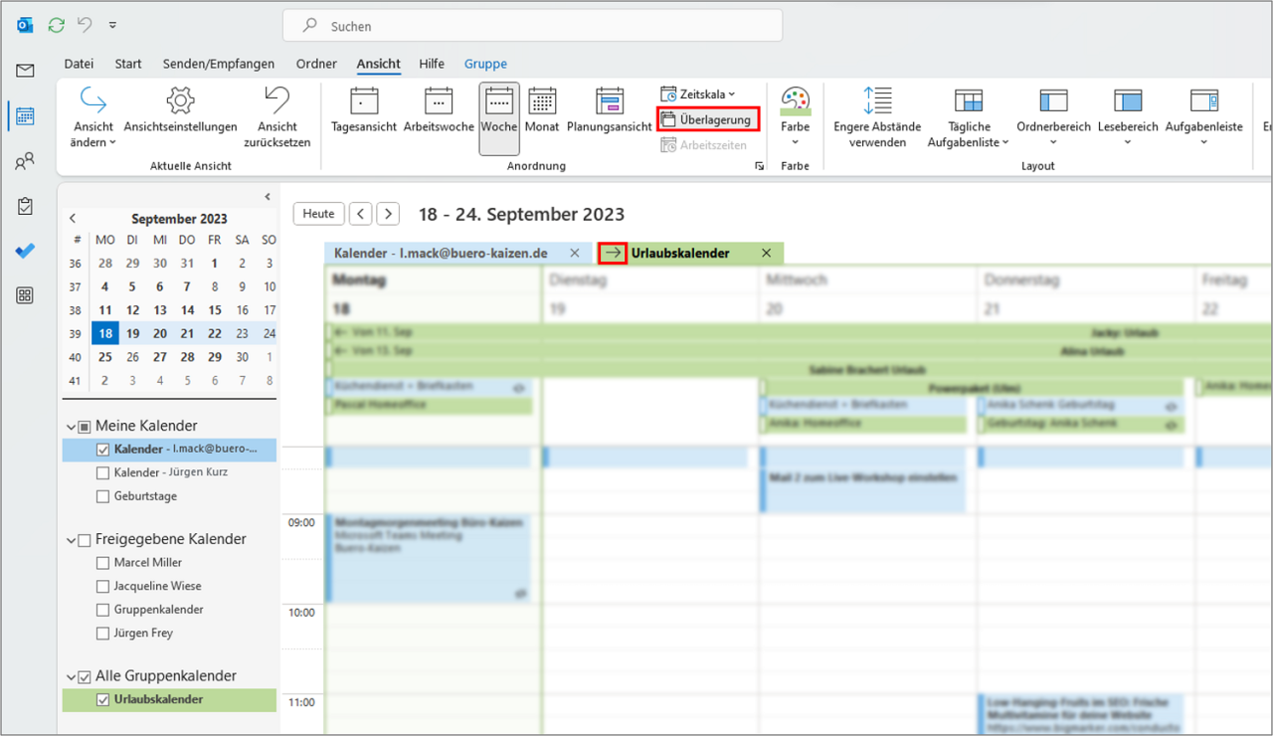Click the Undo arrow in title bar
Viewport: 1273px width, 736px height.
[86, 24]
